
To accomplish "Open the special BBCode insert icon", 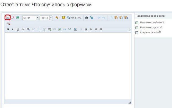I will [x=18, y=17].
